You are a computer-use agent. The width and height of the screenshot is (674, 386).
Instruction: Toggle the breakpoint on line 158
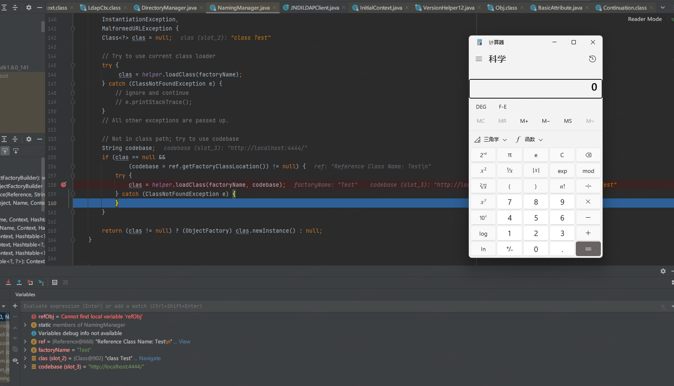coord(64,184)
